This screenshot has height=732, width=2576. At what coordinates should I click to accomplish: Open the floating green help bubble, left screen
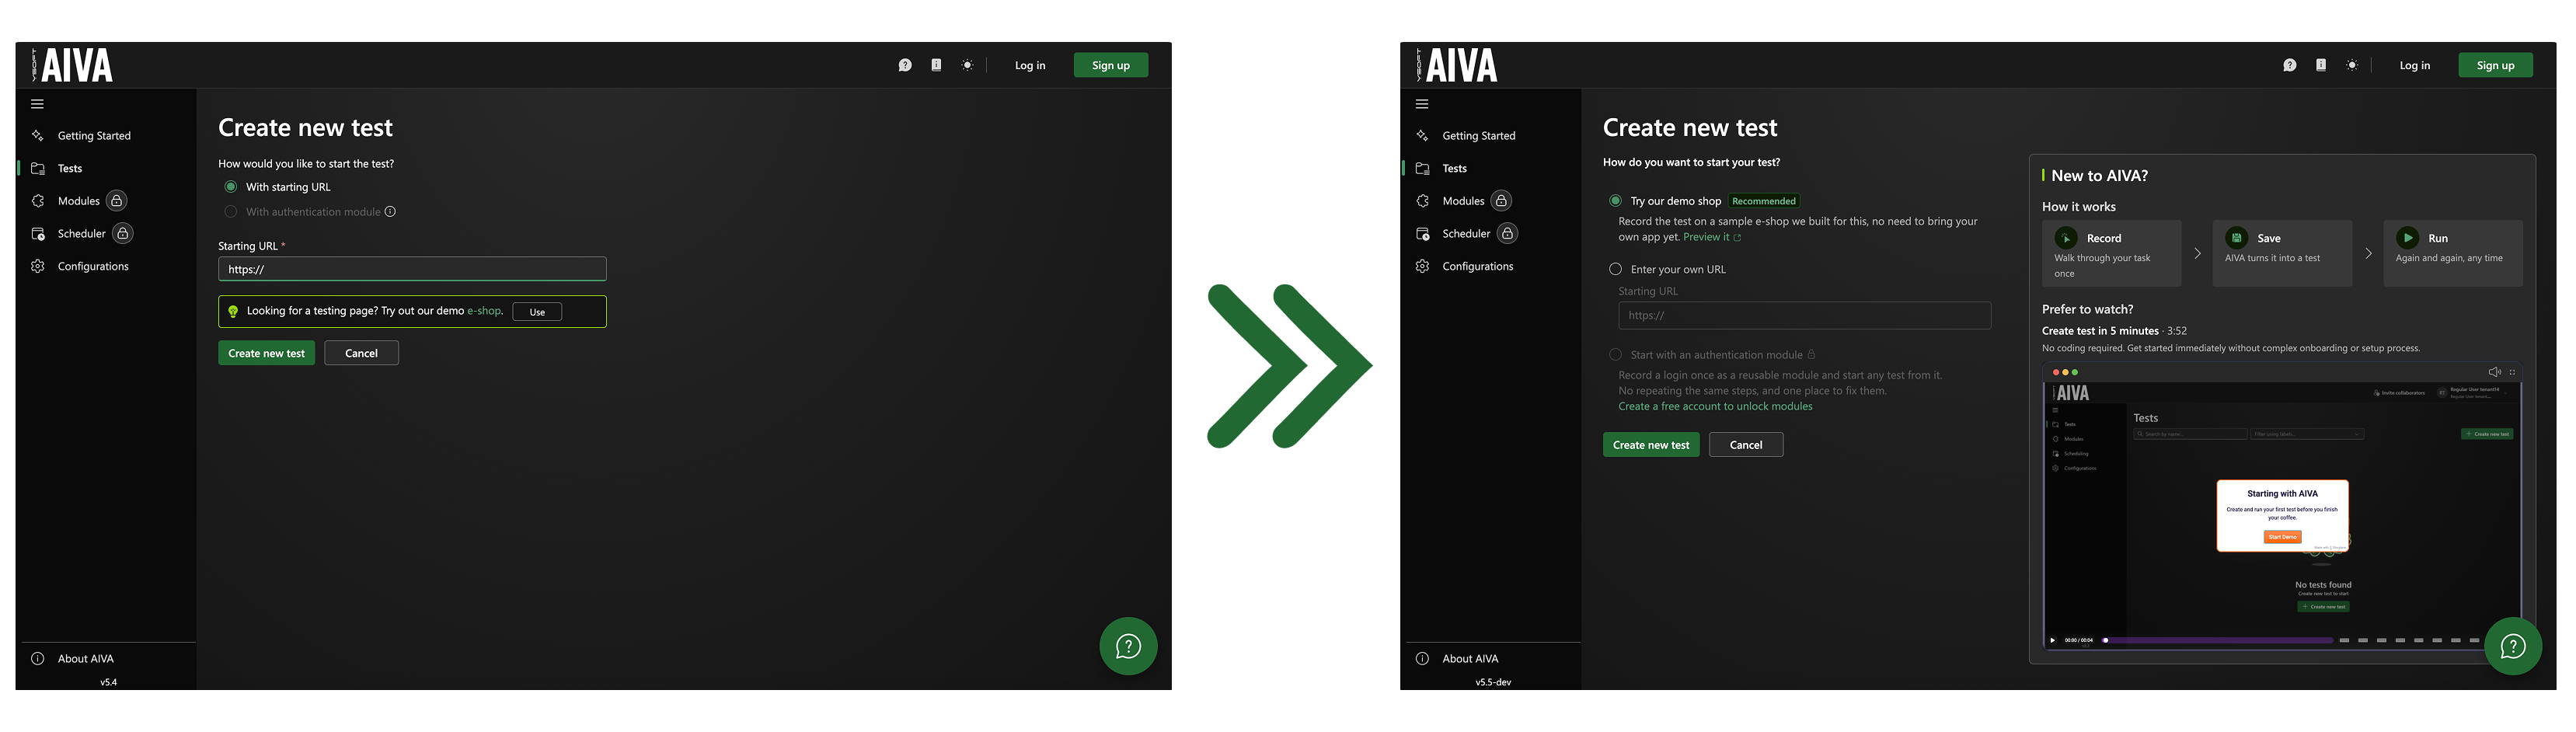click(x=1128, y=646)
